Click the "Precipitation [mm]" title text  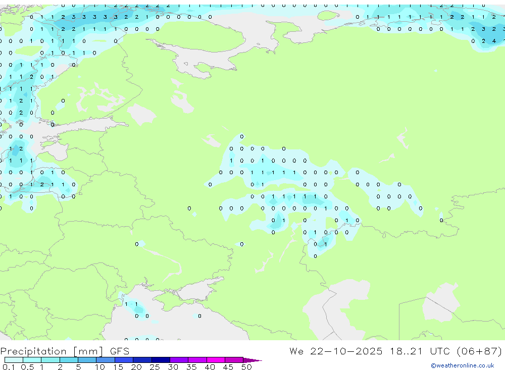point(52,351)
